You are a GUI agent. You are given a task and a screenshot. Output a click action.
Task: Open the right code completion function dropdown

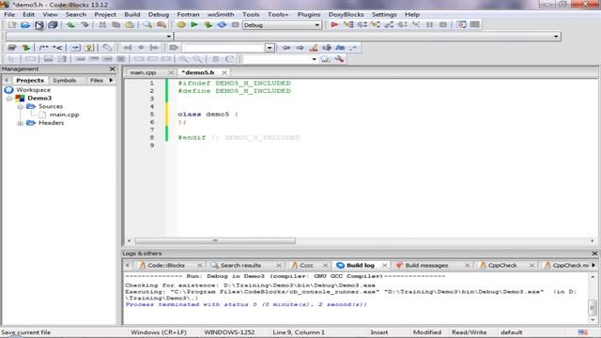[556, 37]
